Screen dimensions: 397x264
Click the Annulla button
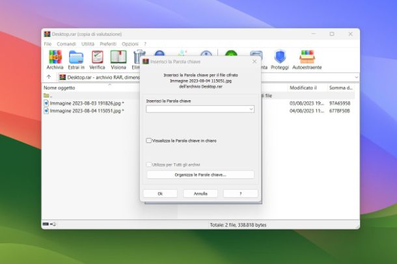(200, 194)
